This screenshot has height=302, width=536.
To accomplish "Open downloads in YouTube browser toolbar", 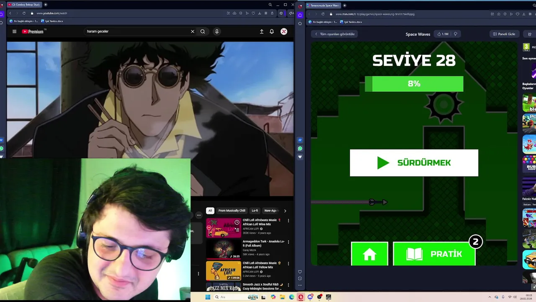I will coord(259,13).
